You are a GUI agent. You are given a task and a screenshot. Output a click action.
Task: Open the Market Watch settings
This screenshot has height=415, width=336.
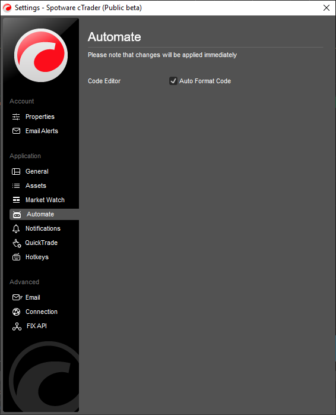point(44,200)
